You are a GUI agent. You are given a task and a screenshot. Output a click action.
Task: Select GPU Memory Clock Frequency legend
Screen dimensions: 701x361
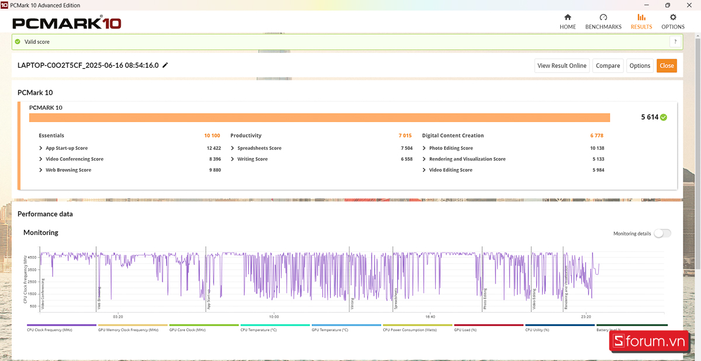click(133, 328)
